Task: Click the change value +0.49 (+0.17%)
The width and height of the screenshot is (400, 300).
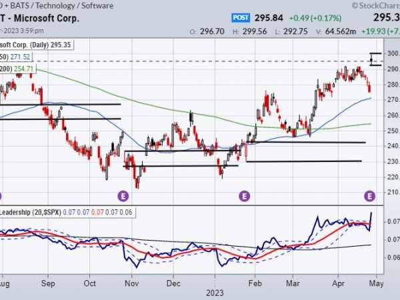Action: point(315,18)
